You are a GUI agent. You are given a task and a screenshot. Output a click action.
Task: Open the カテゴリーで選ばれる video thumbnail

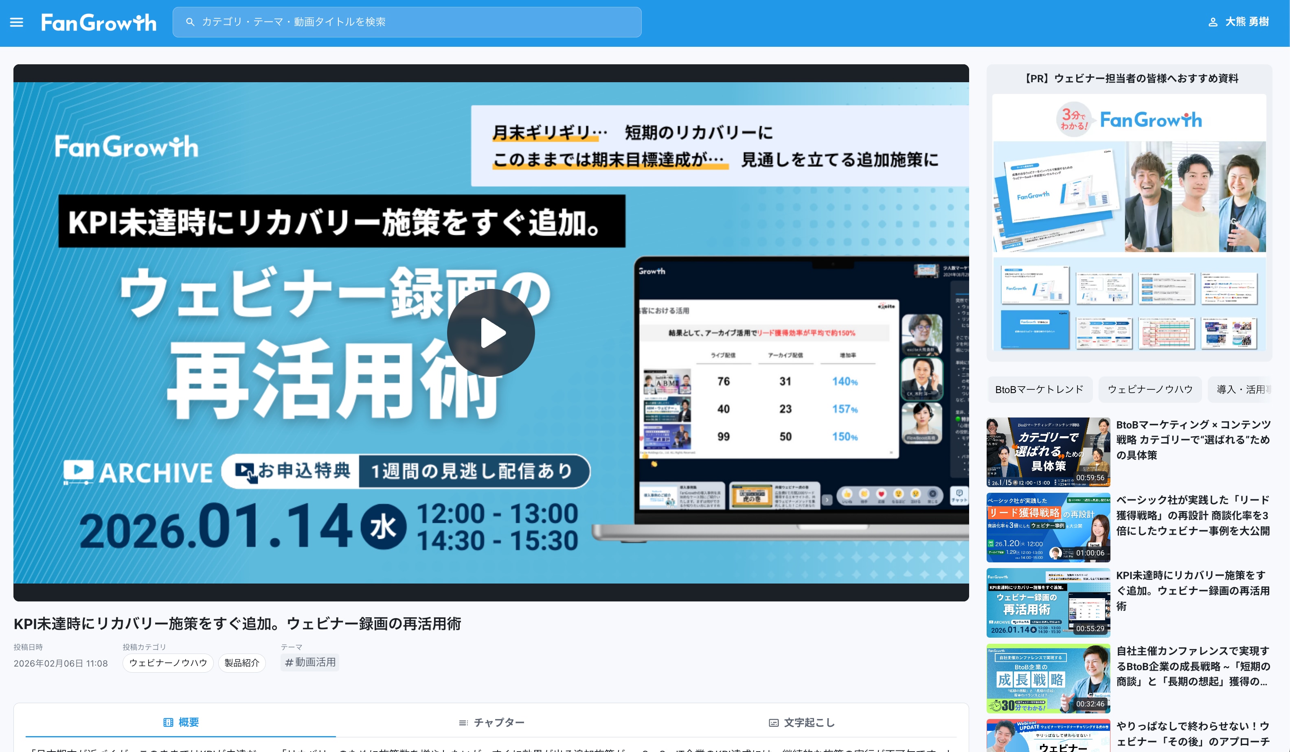(1048, 452)
